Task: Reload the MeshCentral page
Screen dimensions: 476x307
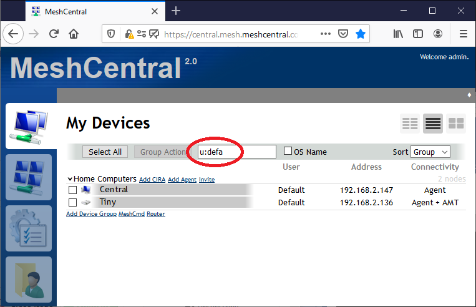Action: [x=54, y=34]
